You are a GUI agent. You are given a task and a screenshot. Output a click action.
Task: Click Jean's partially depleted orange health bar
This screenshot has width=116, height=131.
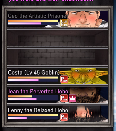(20, 96)
